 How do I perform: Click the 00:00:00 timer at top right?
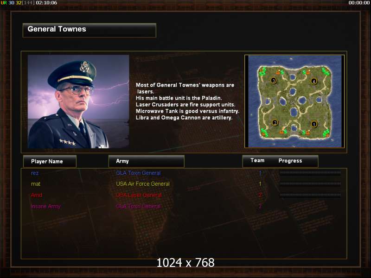pyautogui.click(x=359, y=3)
